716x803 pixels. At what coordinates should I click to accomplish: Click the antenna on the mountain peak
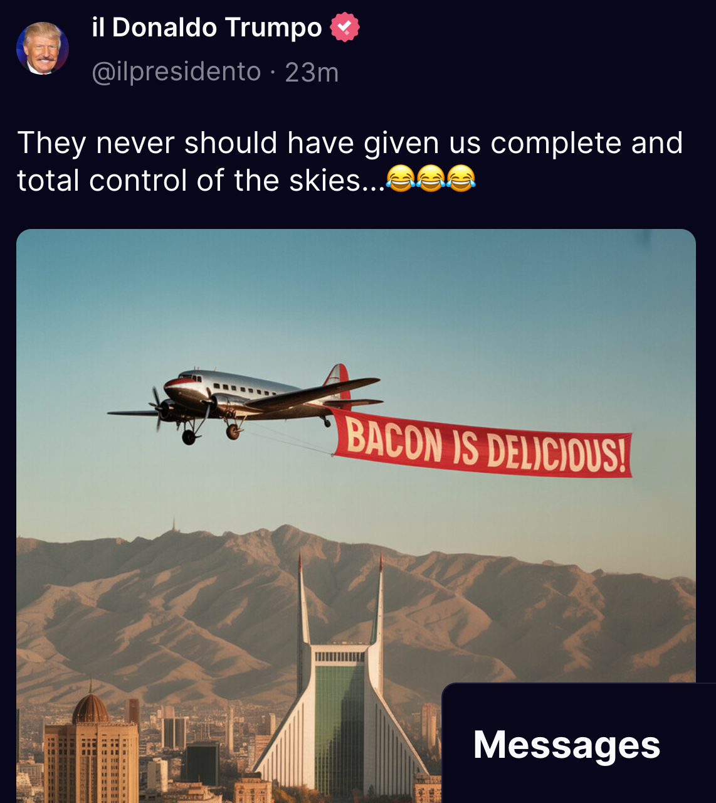(174, 524)
